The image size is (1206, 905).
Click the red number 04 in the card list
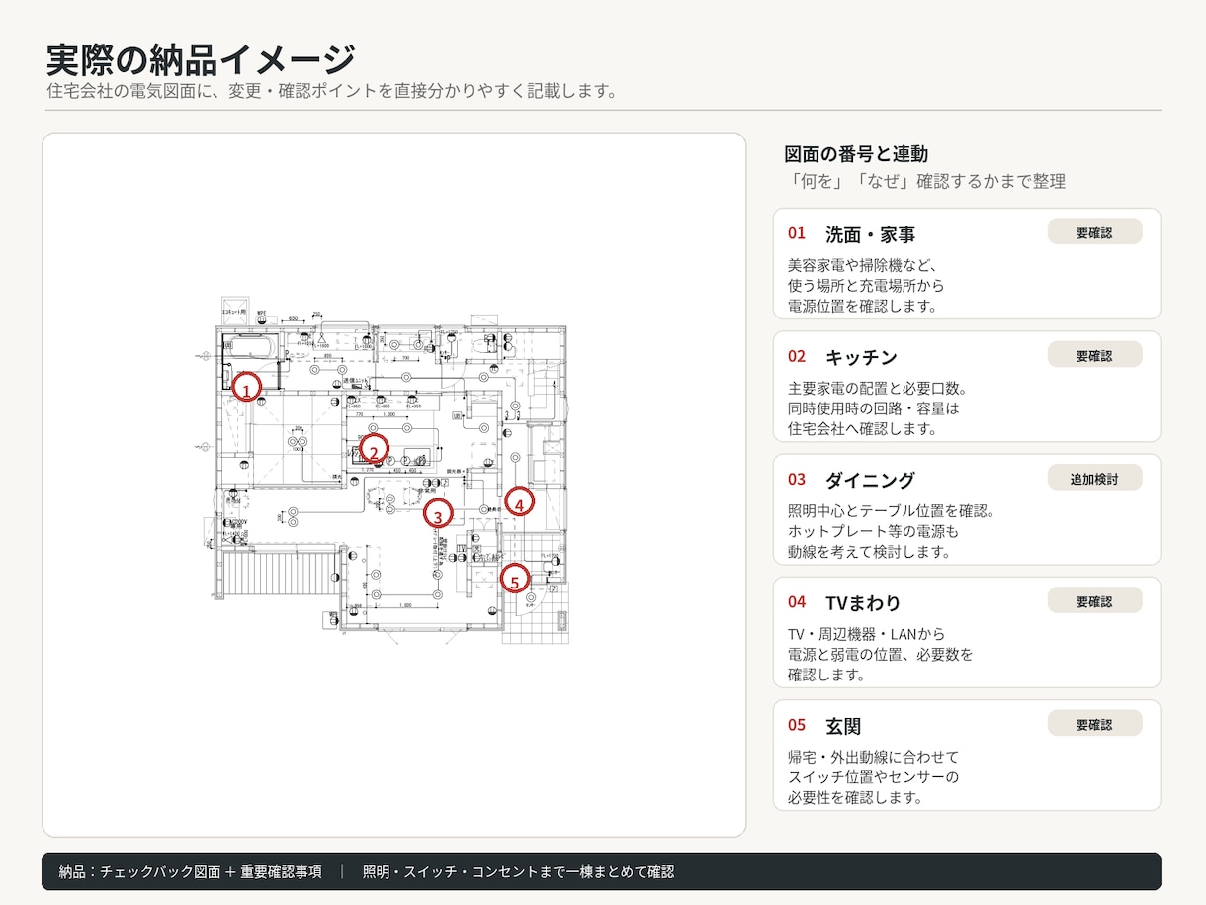[797, 601]
